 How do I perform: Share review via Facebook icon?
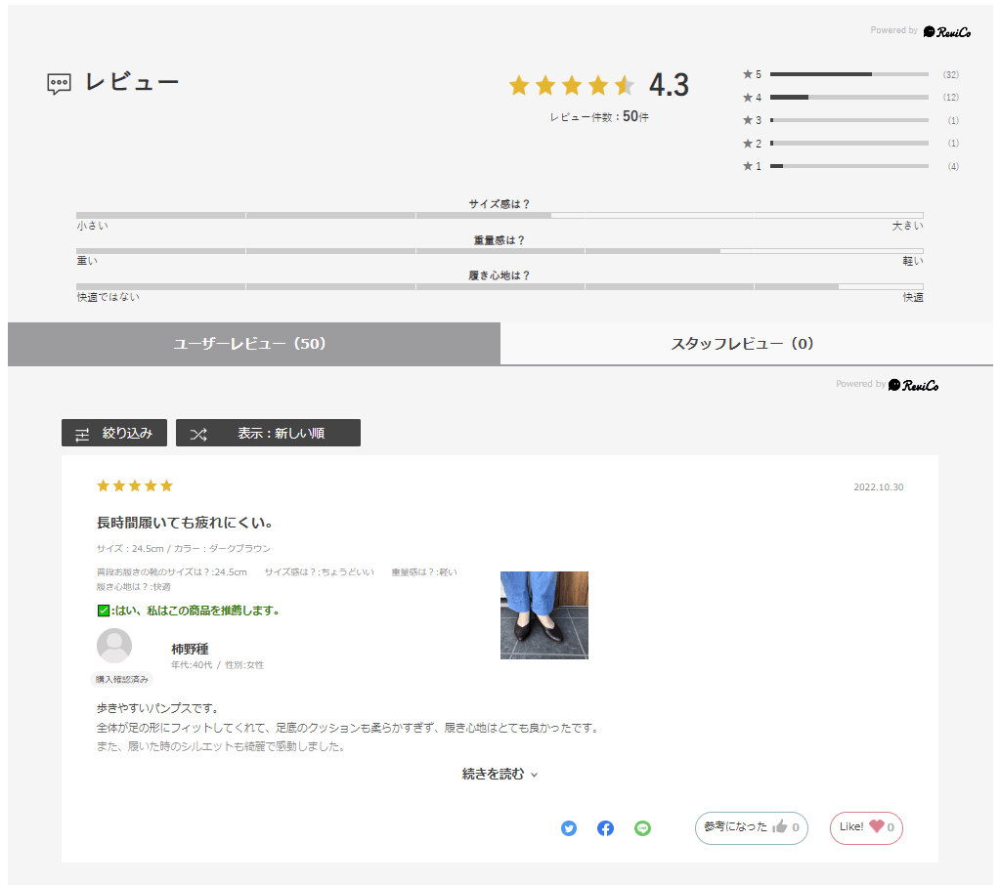(605, 828)
